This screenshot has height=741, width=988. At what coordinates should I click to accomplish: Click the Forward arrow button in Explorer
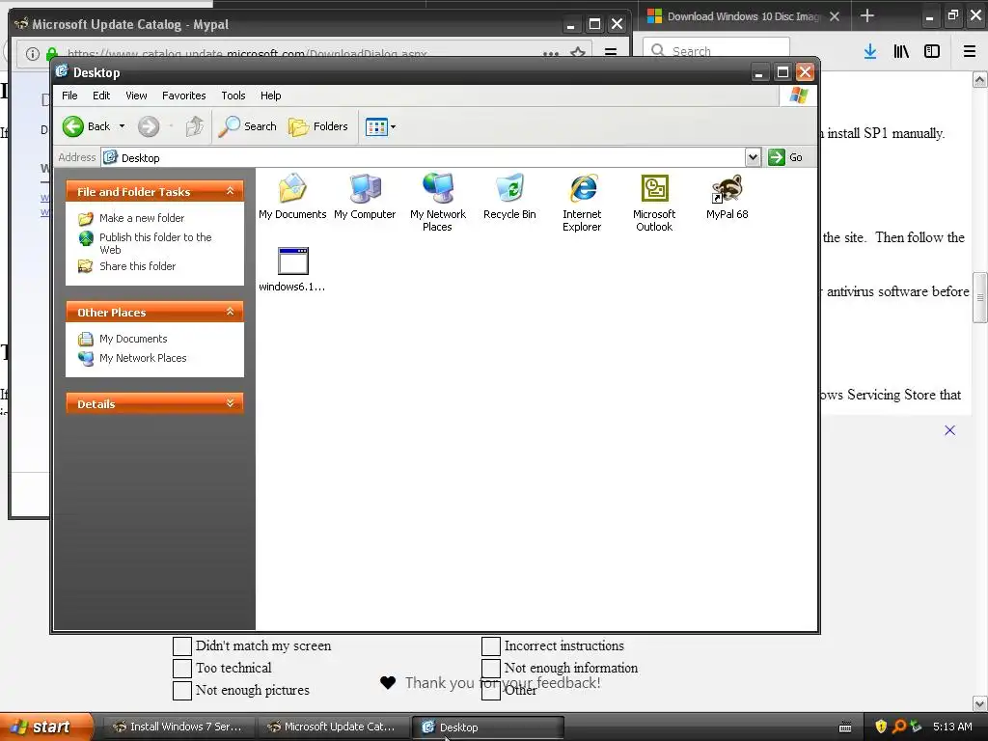pos(149,126)
